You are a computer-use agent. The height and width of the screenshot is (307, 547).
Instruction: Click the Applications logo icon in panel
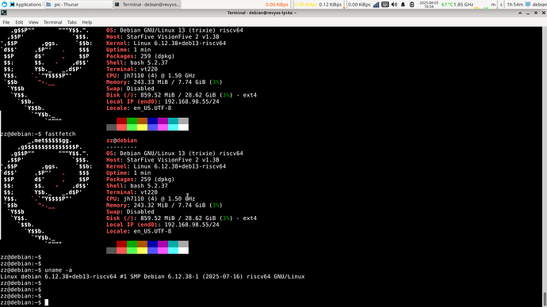(x=12, y=5)
